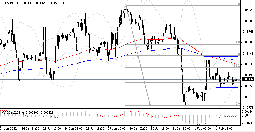Viewport: 255px width, 132px height.
Task: Click the 1 Feb 18:00 time label
Action: click(224, 128)
